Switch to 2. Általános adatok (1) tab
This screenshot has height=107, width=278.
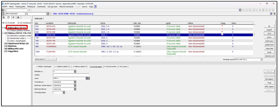click(x=63, y=67)
